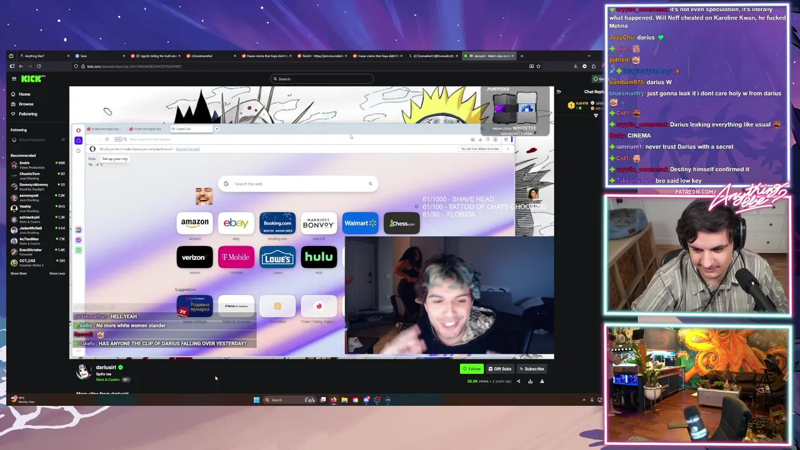Click the Opera logo sidebar icon
The height and width of the screenshot is (450, 800).
[78, 130]
